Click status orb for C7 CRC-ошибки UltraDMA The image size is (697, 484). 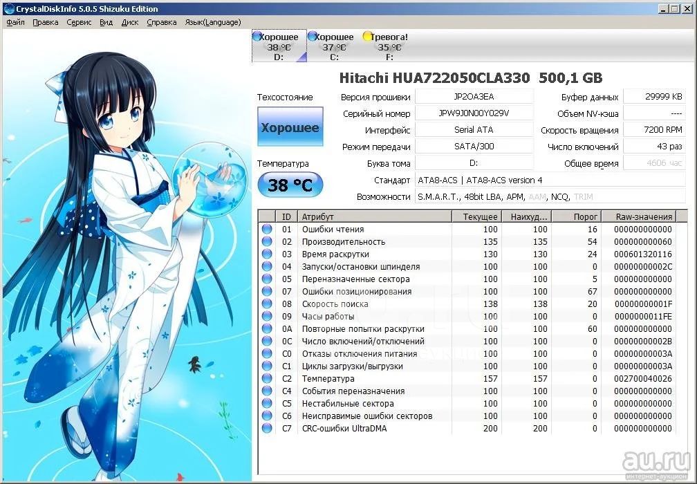click(x=267, y=428)
